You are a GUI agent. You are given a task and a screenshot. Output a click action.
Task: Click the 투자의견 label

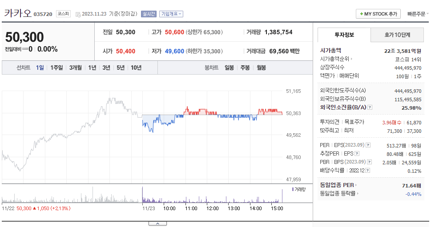[x=330, y=122]
